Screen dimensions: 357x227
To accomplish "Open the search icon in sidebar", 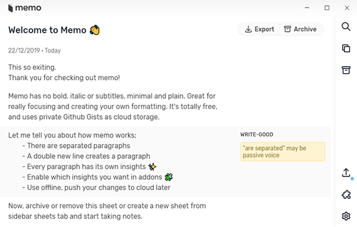I will coord(346,27).
